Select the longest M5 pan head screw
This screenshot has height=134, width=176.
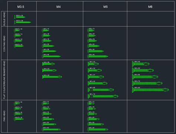pyautogui.click(x=98, y=129)
